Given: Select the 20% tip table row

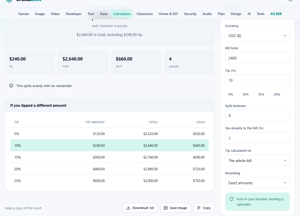Looking at the screenshot, I should pyautogui.click(x=109, y=169).
